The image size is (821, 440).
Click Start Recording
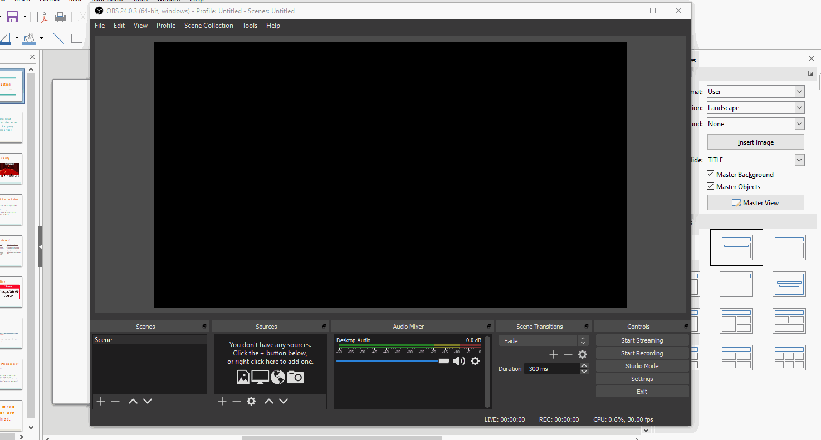[642, 353]
